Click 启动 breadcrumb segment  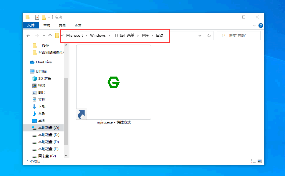pos(159,35)
